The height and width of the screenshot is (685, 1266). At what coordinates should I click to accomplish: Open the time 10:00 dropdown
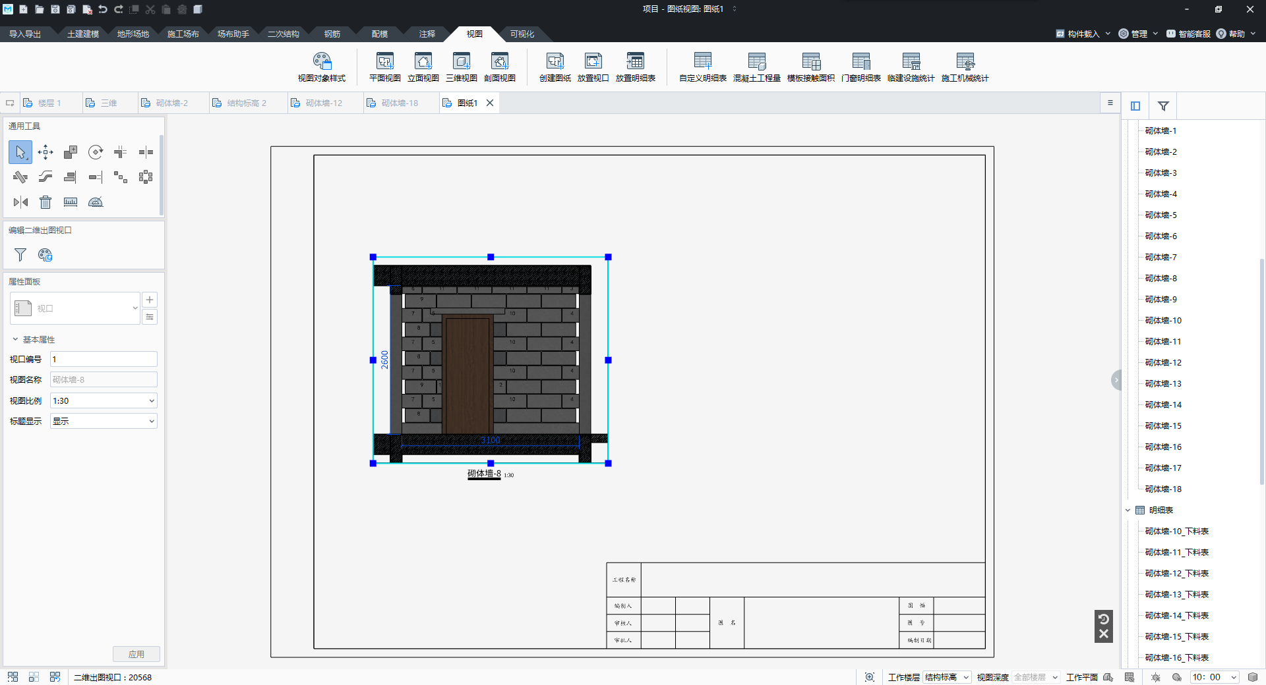1215,677
